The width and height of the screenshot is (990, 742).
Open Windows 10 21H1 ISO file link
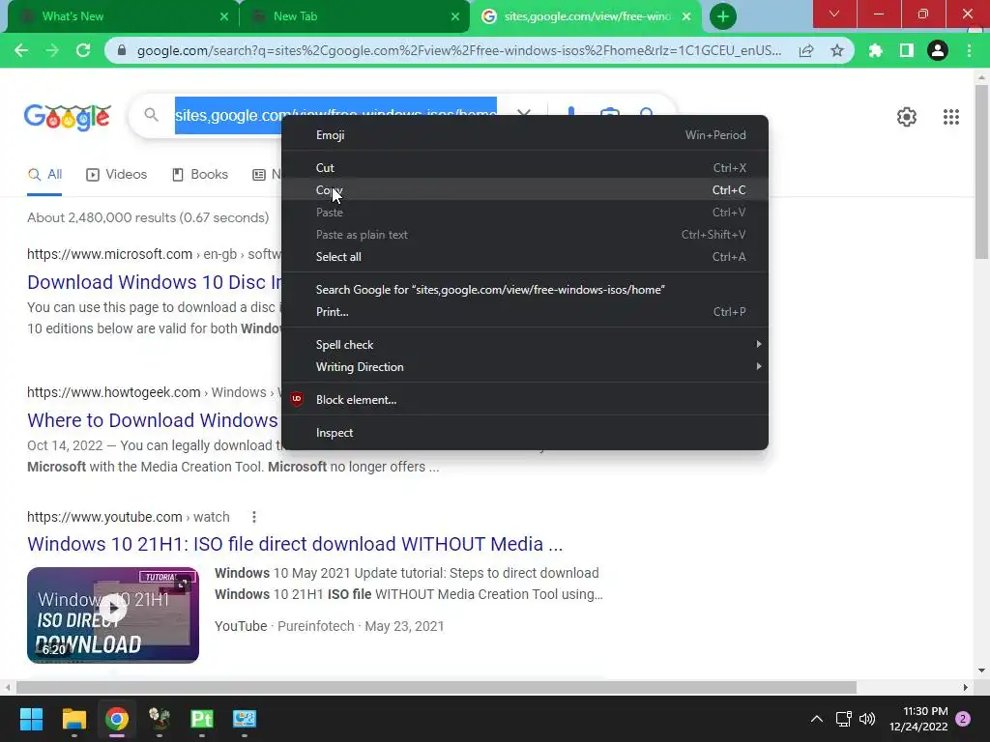[295, 544]
